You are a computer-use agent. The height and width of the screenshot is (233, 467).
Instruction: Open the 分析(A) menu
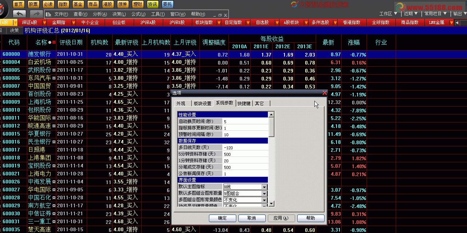coord(100,14)
